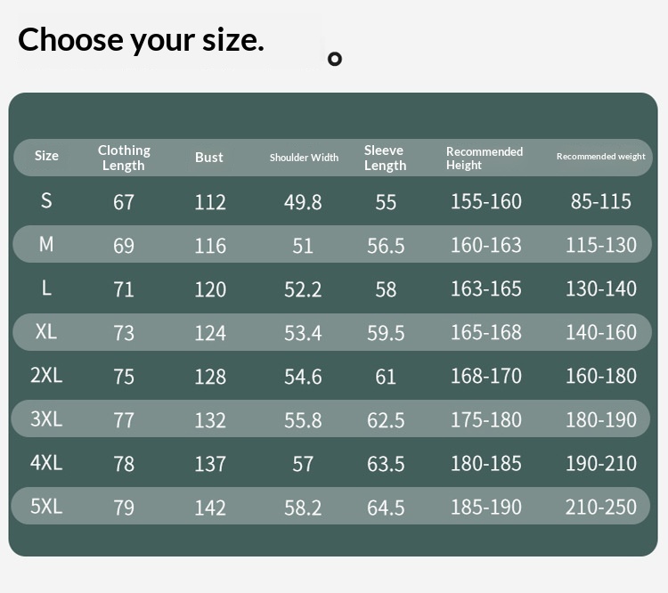Select the Shoulder Width header label
The image size is (668, 593).
coord(305,158)
